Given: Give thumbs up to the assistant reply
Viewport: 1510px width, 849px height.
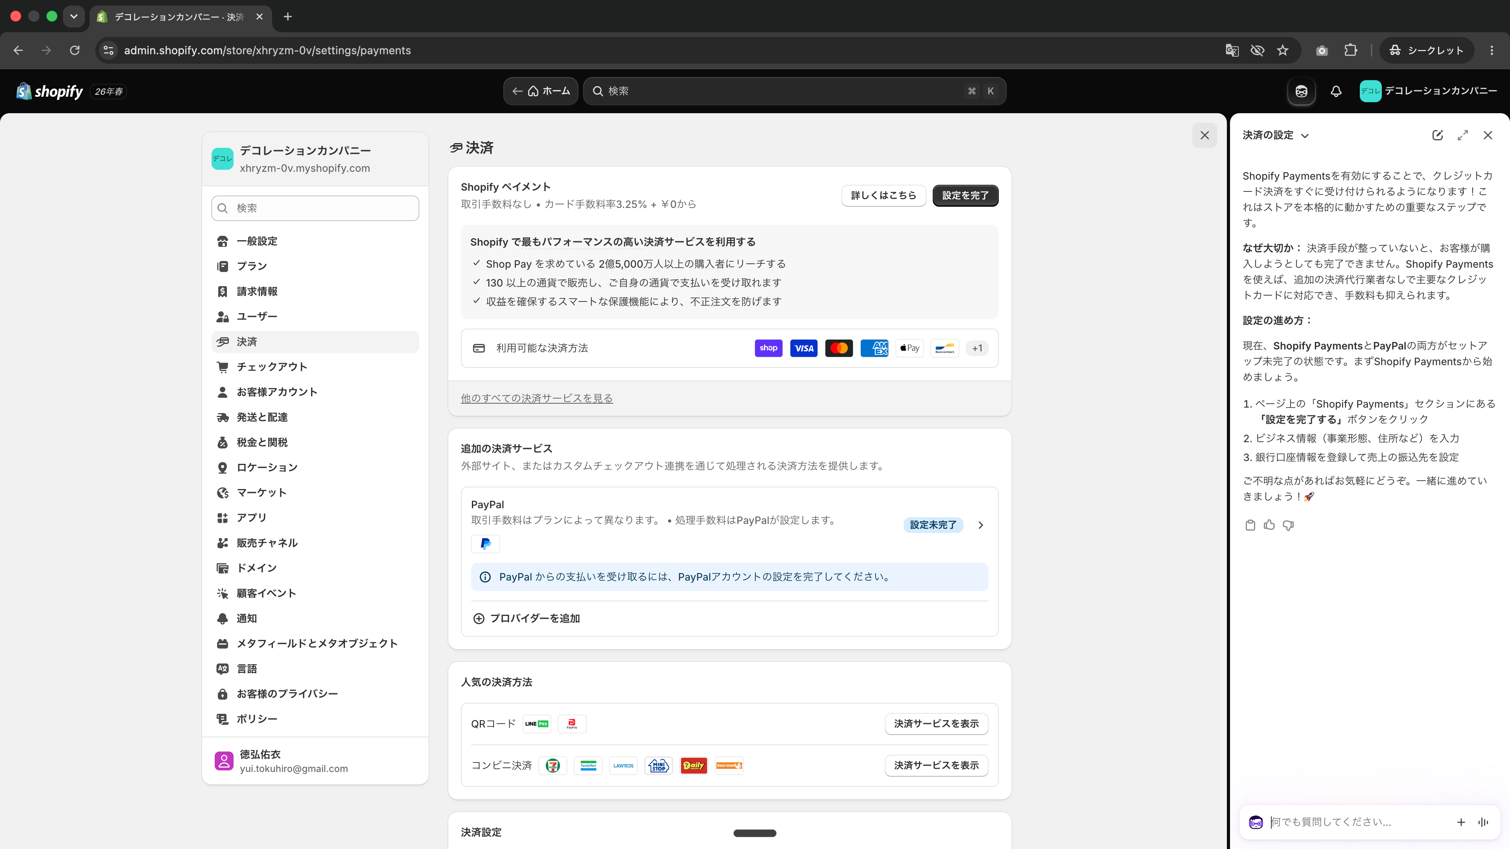Looking at the screenshot, I should [x=1269, y=525].
